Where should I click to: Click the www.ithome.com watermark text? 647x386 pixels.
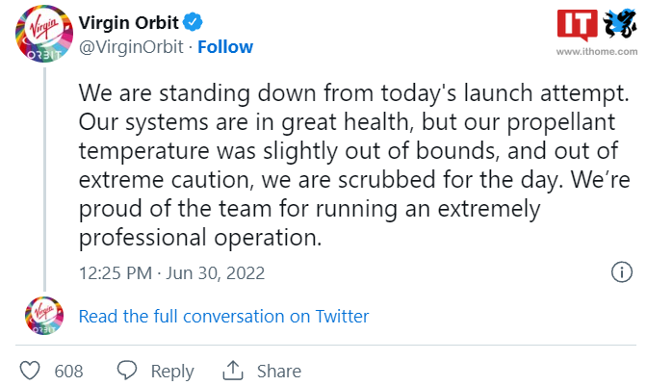[x=597, y=52]
